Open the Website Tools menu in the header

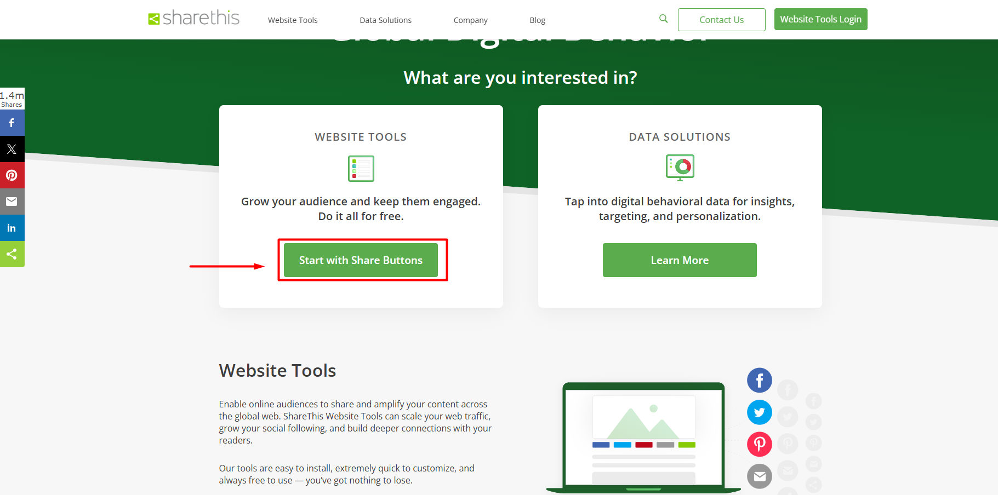pos(293,20)
